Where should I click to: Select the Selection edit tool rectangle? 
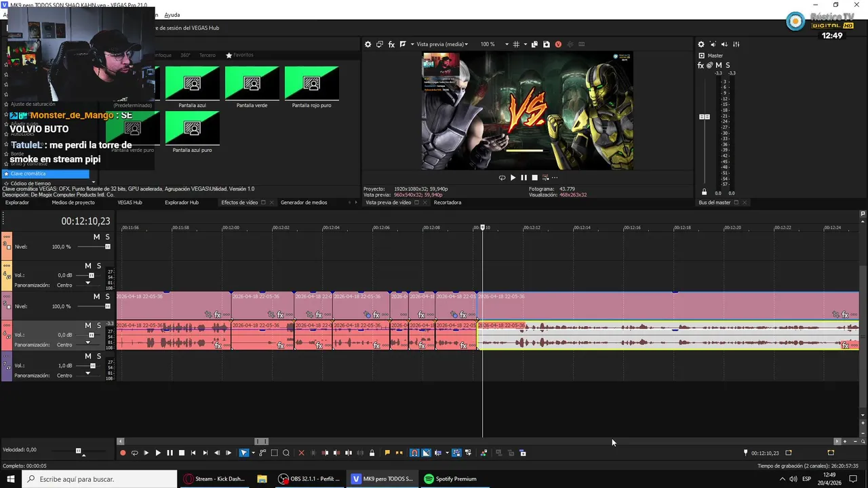pos(275,453)
